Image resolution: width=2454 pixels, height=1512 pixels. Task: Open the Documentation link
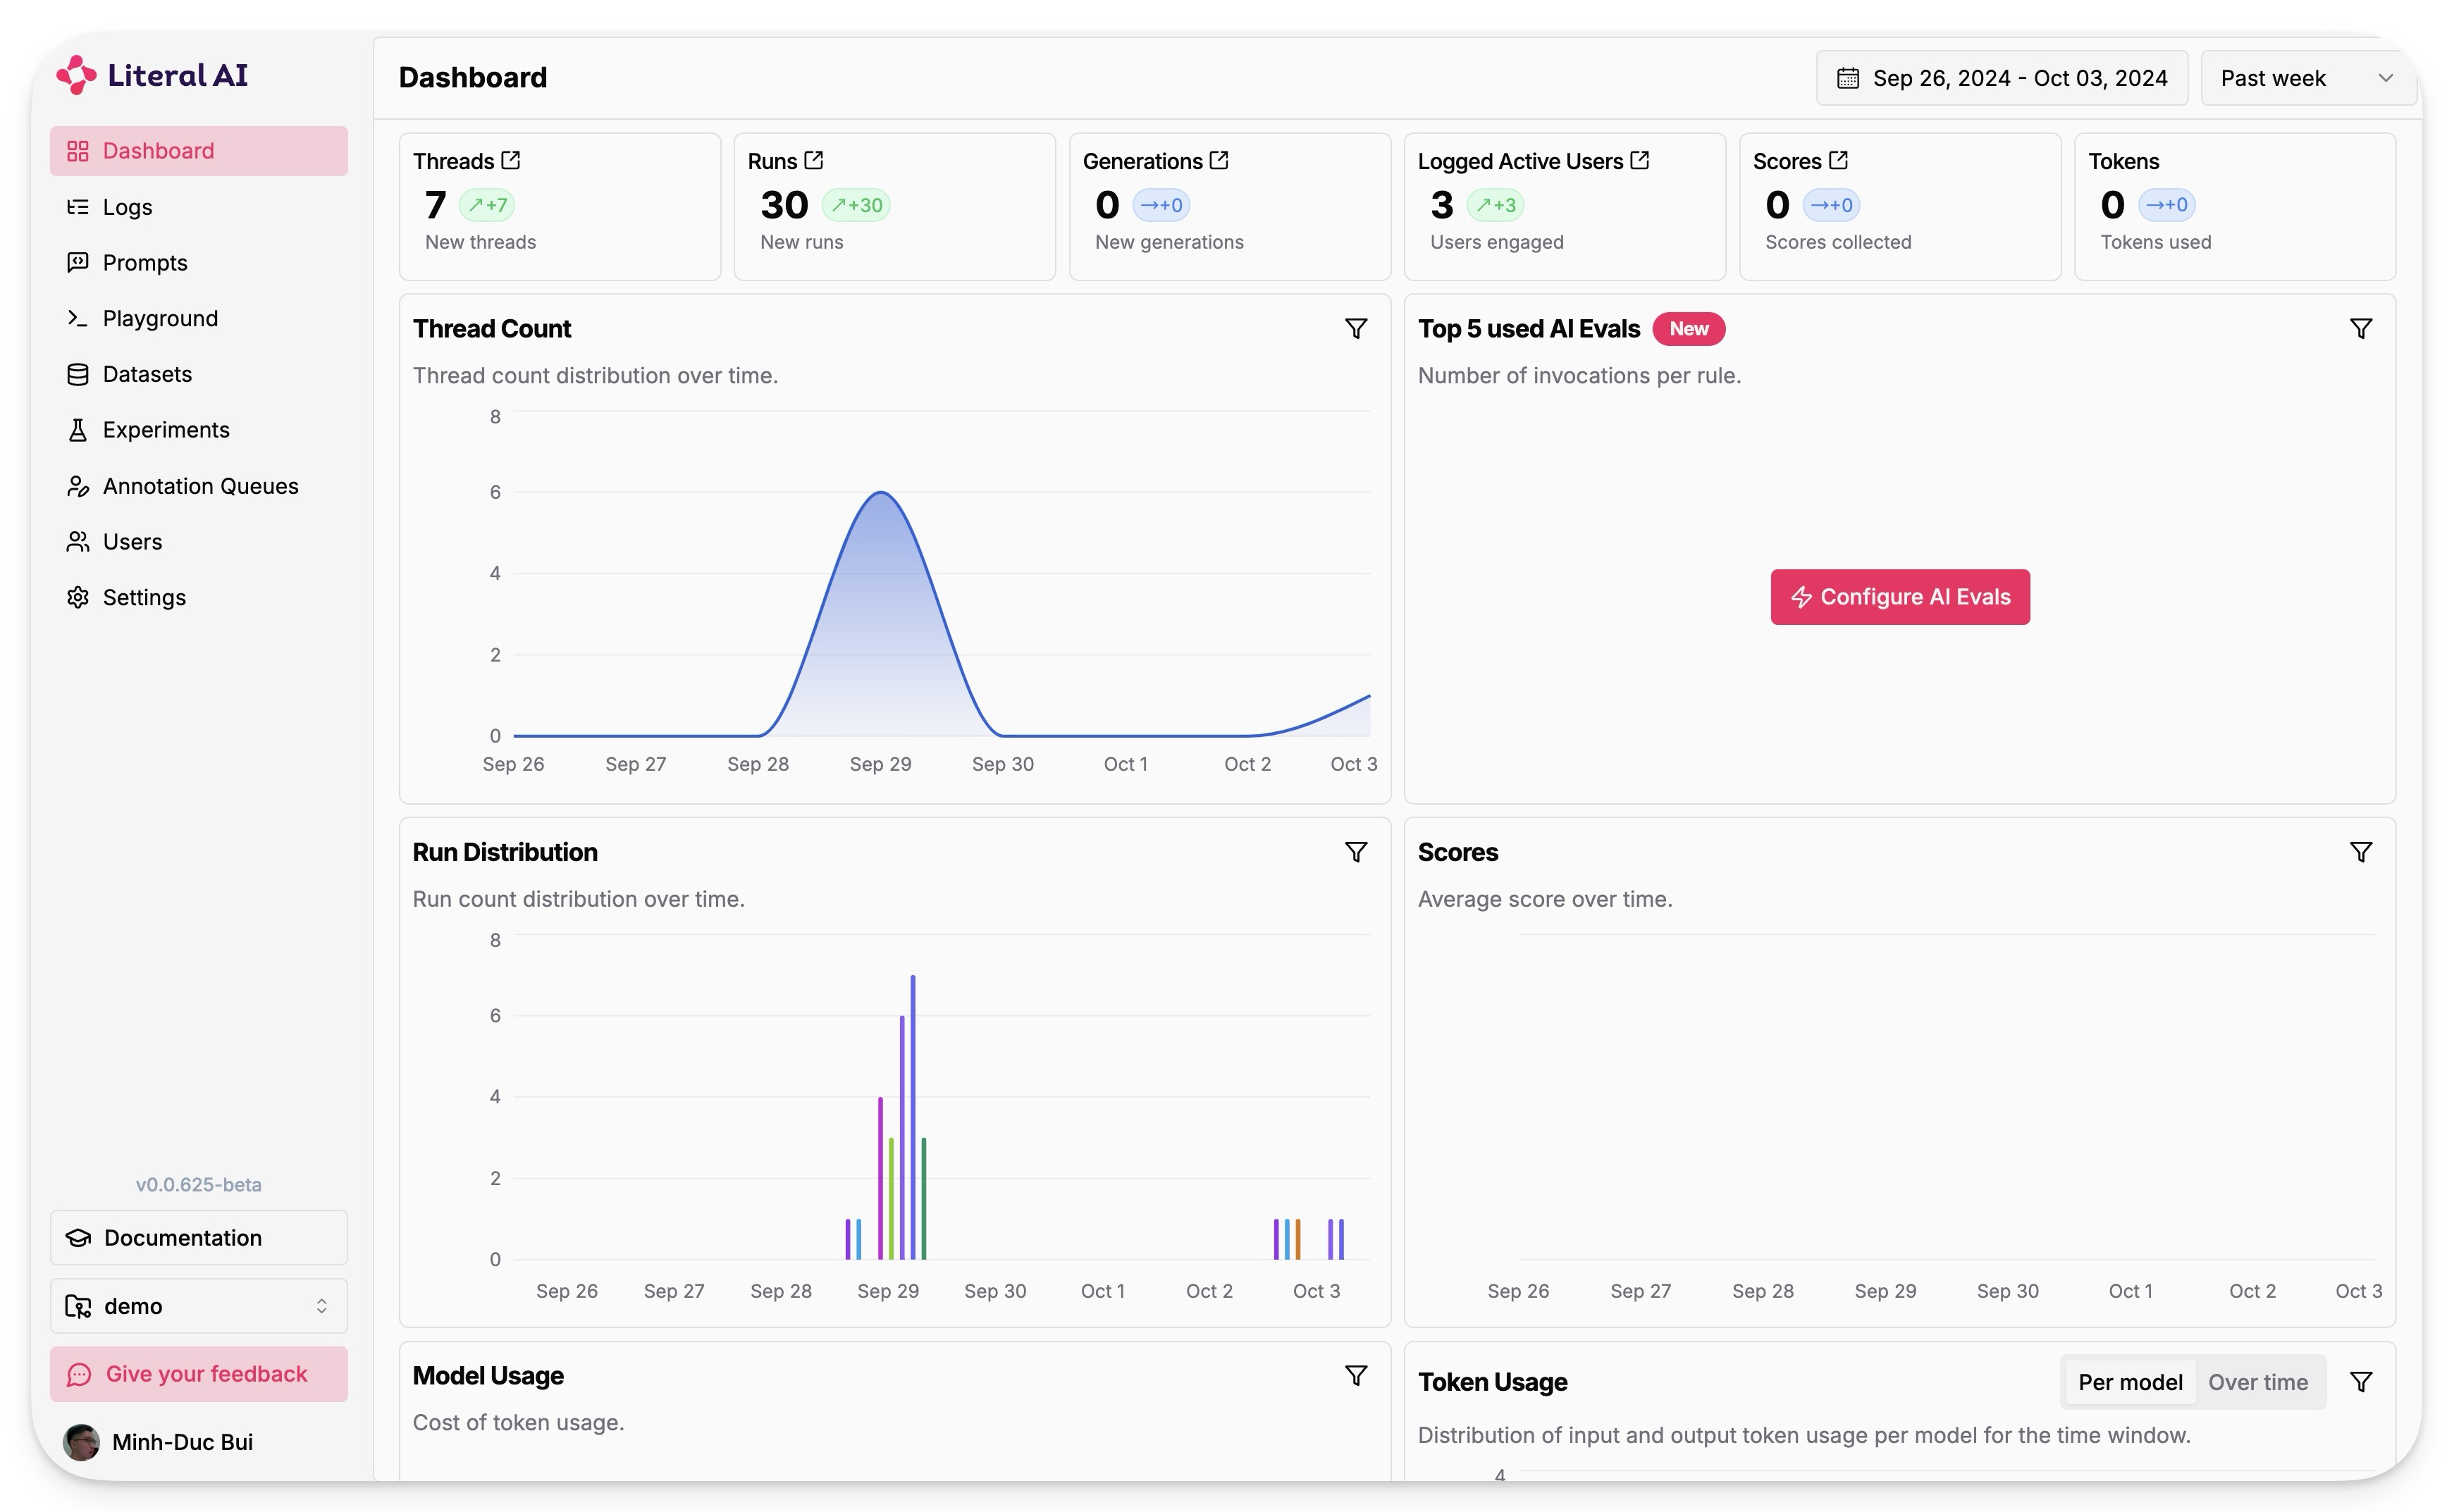click(x=198, y=1238)
